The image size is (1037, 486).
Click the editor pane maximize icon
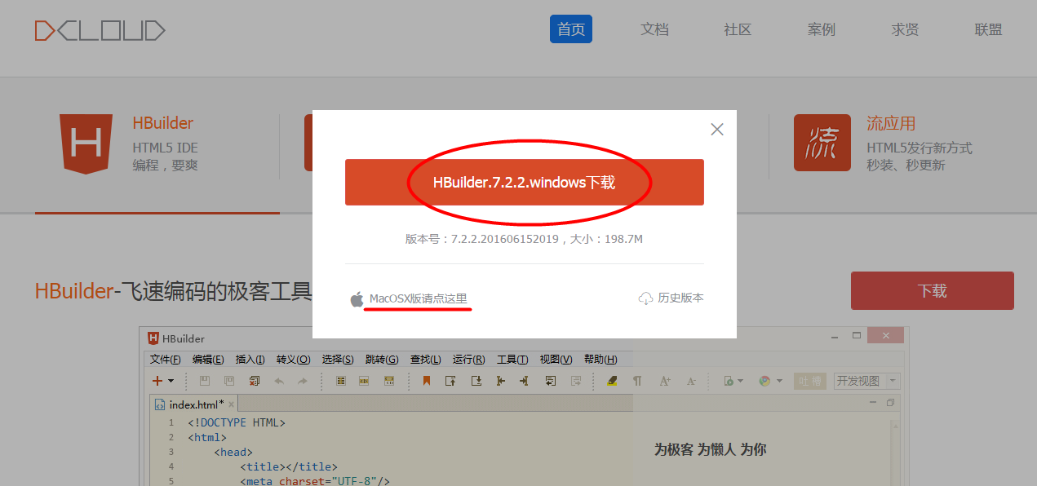890,403
